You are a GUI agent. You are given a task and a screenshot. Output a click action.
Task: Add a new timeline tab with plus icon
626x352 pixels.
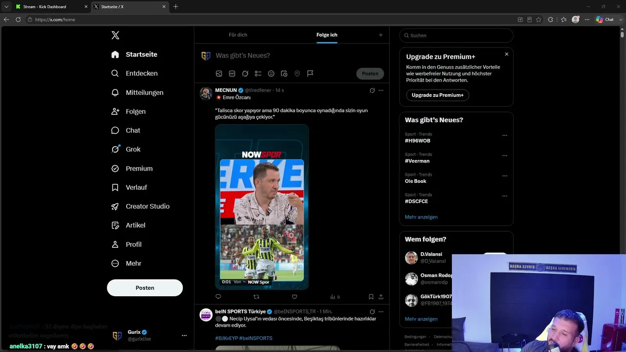[x=380, y=35]
